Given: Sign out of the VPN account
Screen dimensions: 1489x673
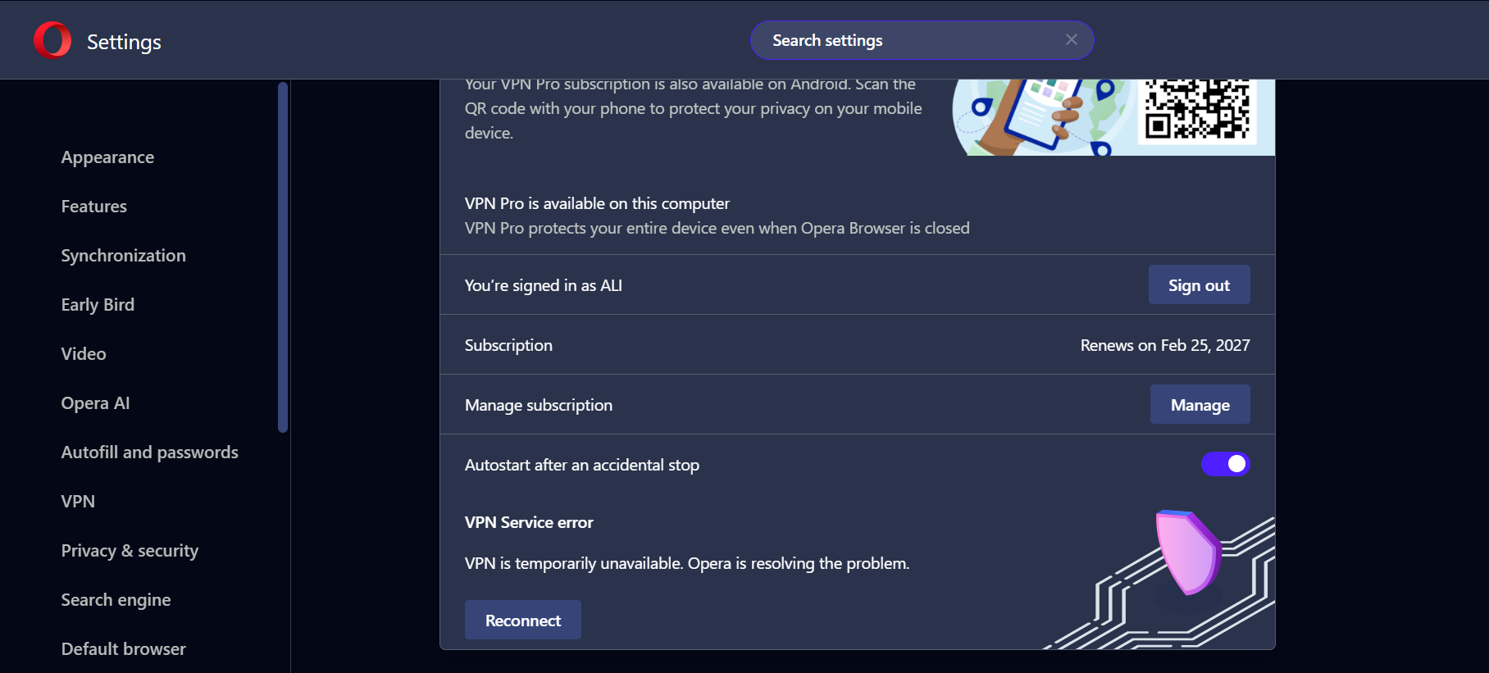Looking at the screenshot, I should click(x=1199, y=284).
